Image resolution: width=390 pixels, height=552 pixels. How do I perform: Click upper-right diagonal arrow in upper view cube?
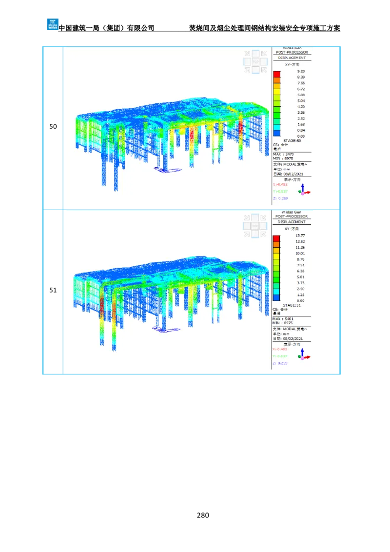[x=264, y=54]
